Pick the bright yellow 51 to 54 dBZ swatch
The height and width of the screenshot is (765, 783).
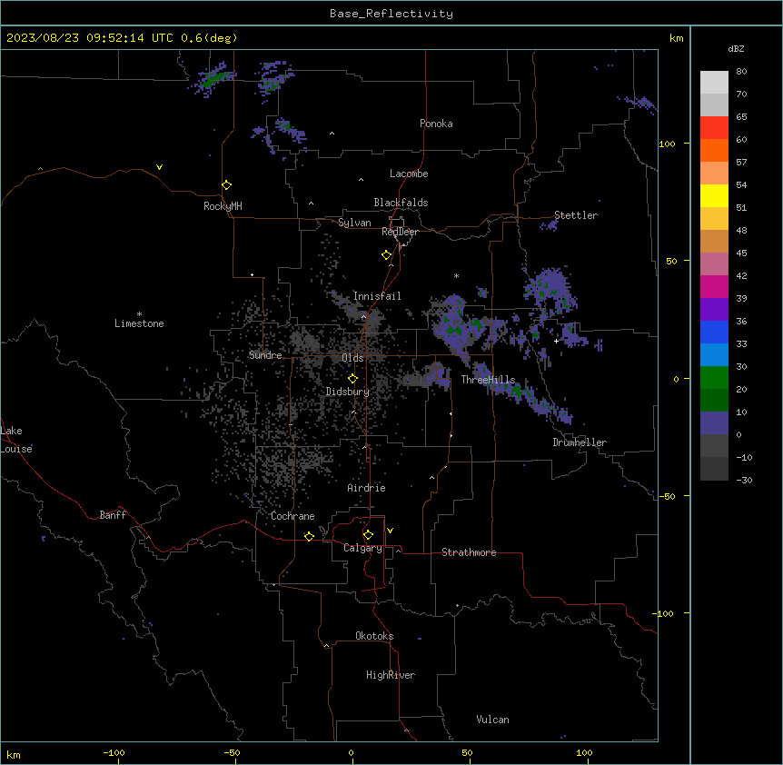click(x=714, y=195)
